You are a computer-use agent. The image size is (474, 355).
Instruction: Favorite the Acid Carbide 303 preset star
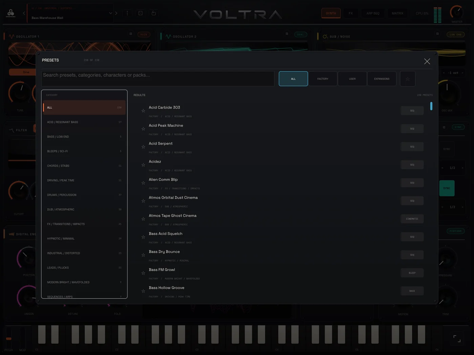tap(143, 111)
